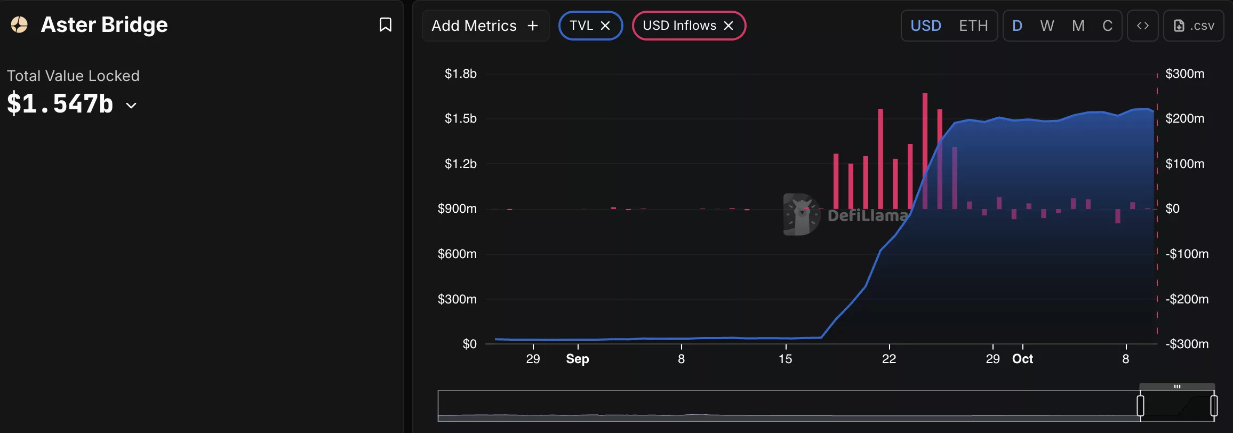Click the Add Metrics button

click(x=485, y=25)
